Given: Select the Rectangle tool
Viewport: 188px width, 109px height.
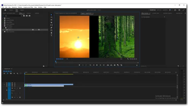Looking at the screenshot, I should click(x=52, y=30).
